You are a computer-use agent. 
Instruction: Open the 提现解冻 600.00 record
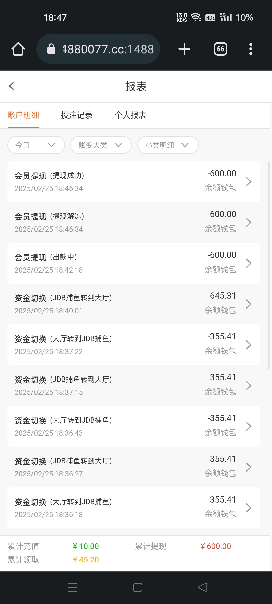coord(133,222)
